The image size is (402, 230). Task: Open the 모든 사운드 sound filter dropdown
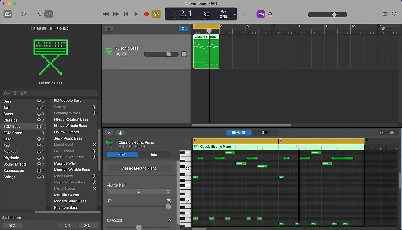[x=59, y=29]
